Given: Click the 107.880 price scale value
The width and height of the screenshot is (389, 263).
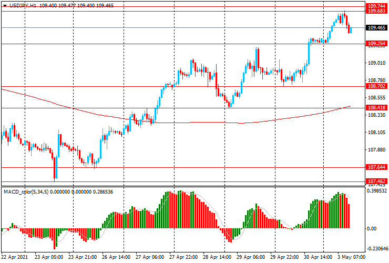Looking at the screenshot, I should click(376, 150).
